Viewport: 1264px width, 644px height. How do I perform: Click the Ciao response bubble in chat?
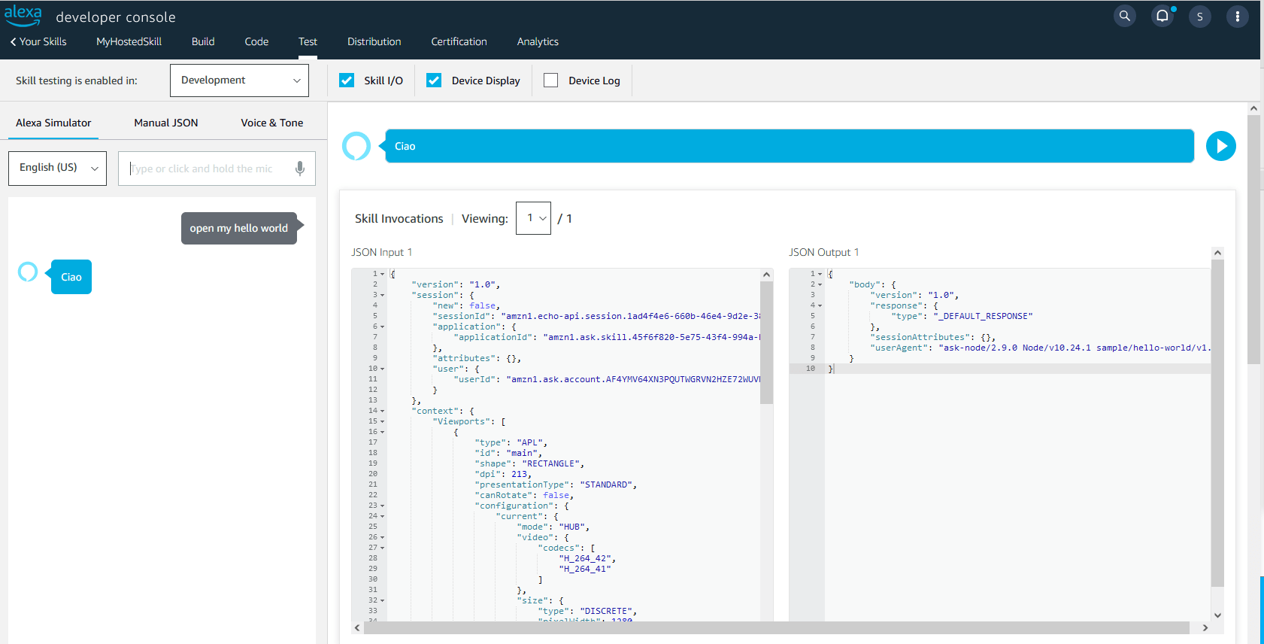tap(71, 277)
